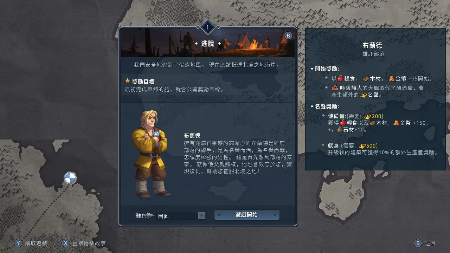Screen dimensions: 450x253
Task: Select the shield marker on the map
Action: (70, 178)
